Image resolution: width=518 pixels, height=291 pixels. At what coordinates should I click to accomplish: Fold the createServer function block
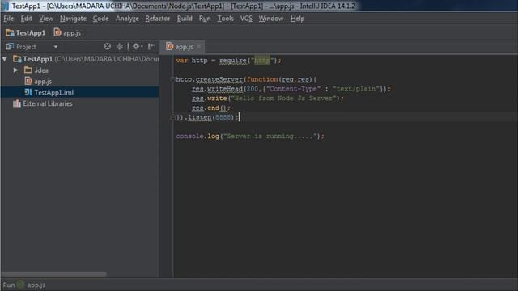[x=172, y=79]
